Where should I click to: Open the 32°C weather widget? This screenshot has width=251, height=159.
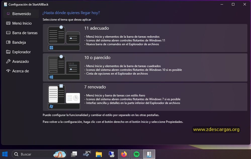(87, 154)
